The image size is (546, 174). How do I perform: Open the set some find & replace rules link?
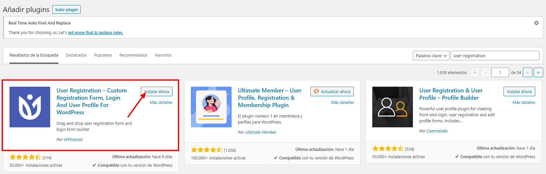pos(96,32)
